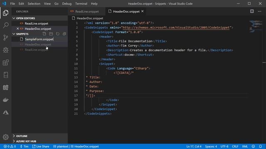Click HeaderDoc.snippet breadcrumb
Screen dimensions: 266x149
pyautogui.click(x=90, y=18)
